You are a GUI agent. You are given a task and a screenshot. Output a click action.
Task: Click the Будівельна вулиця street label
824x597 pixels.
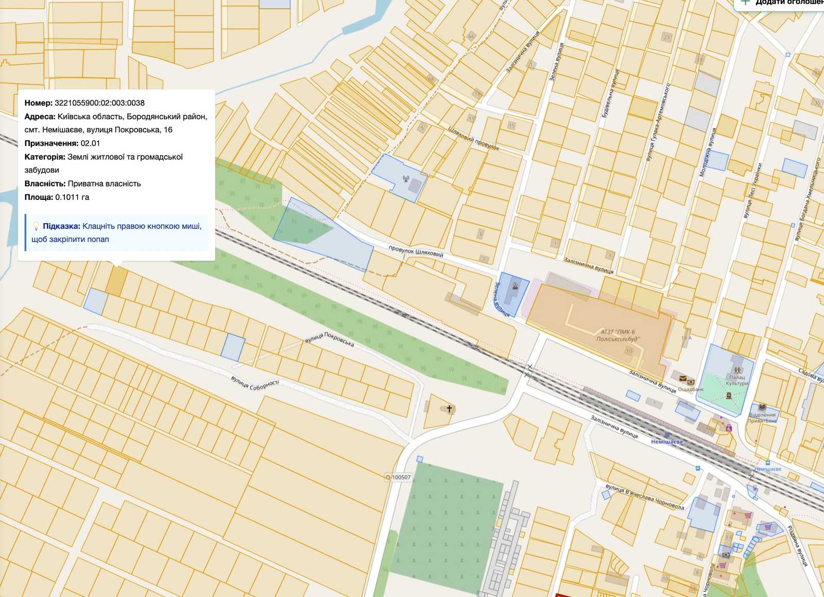610,93
